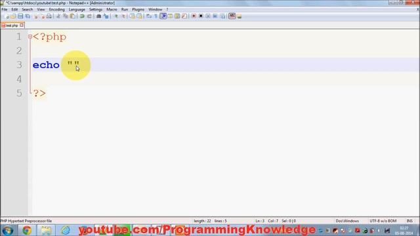Toggle the highlighted indent guide button

point(163,16)
